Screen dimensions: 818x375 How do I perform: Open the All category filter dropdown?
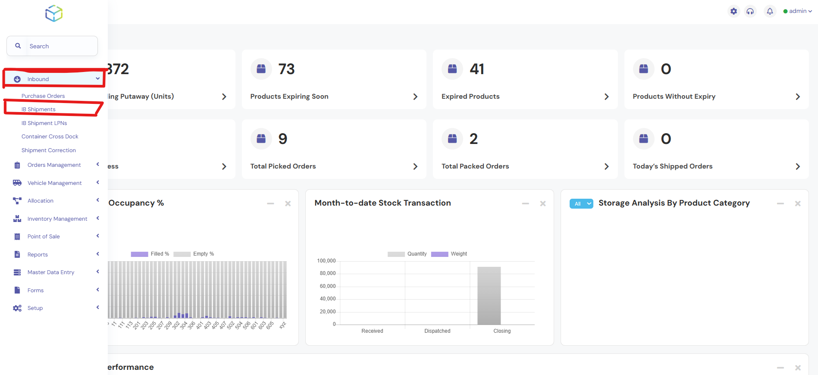click(581, 203)
